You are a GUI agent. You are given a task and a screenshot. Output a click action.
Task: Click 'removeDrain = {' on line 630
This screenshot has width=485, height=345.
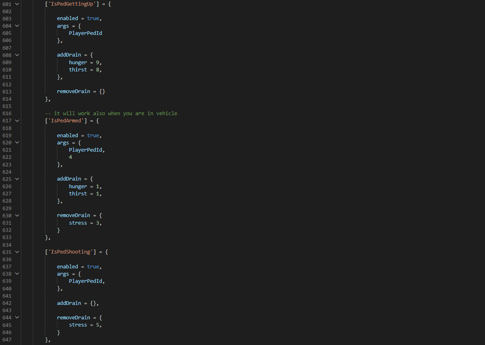click(x=79, y=215)
